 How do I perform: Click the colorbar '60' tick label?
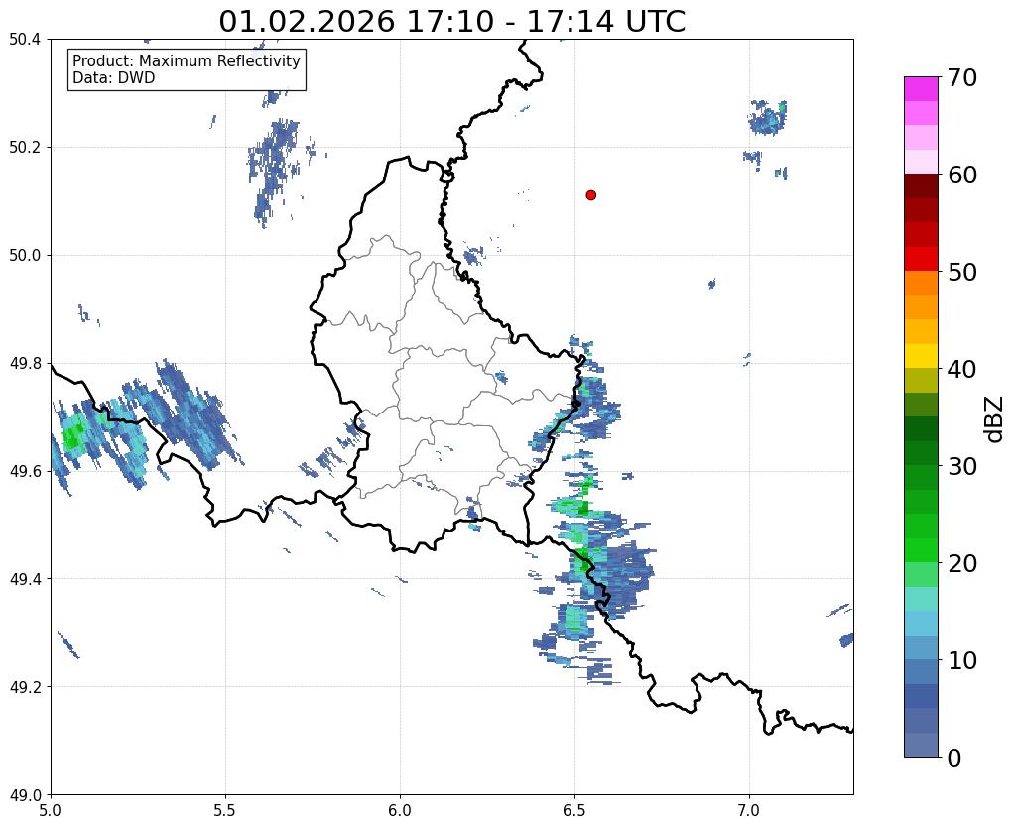(x=962, y=175)
